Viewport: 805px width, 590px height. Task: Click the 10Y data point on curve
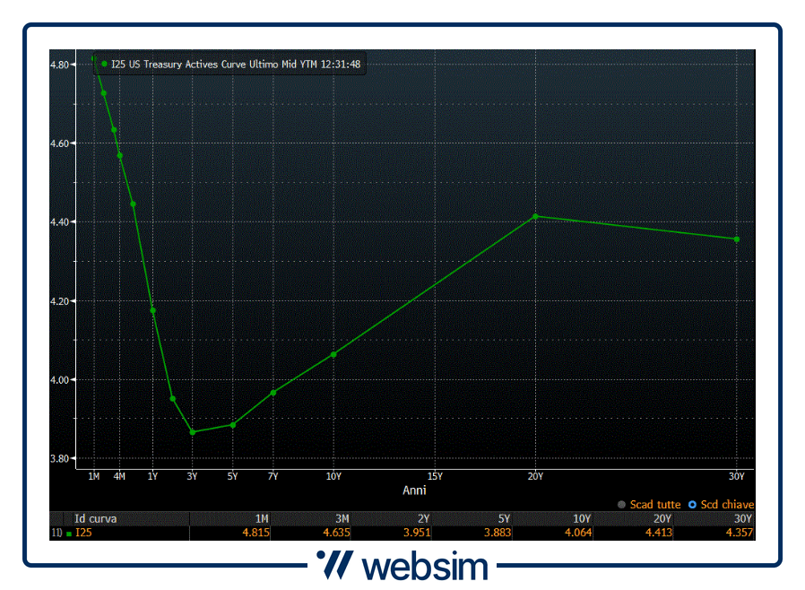tap(333, 354)
